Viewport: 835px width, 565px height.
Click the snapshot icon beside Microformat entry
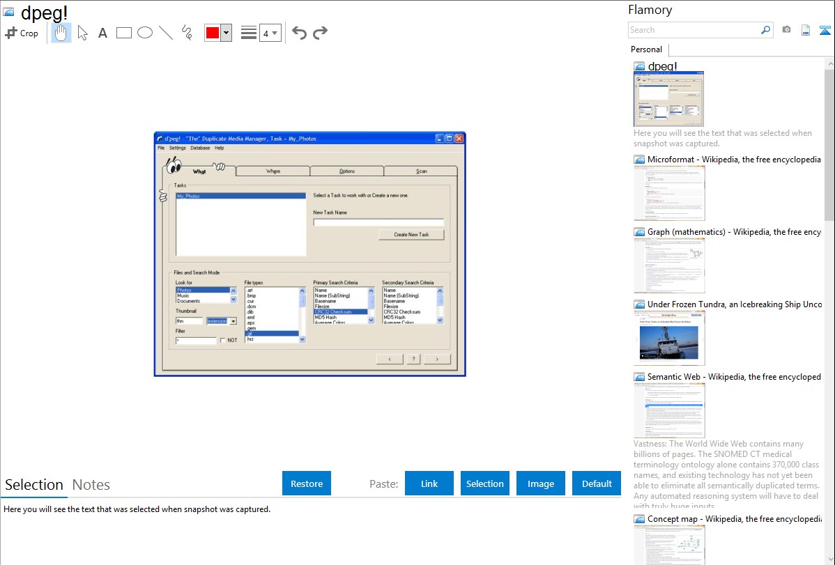click(640, 160)
